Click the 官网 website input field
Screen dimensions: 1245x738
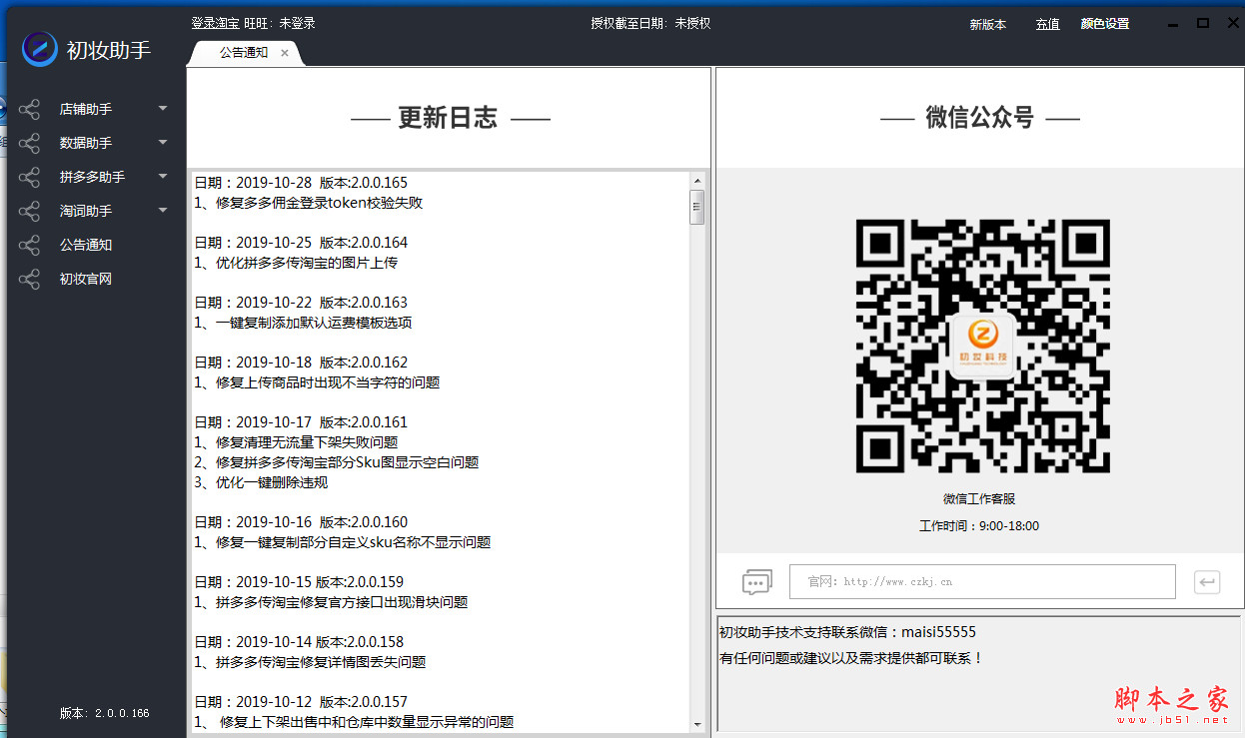pyautogui.click(x=981, y=581)
